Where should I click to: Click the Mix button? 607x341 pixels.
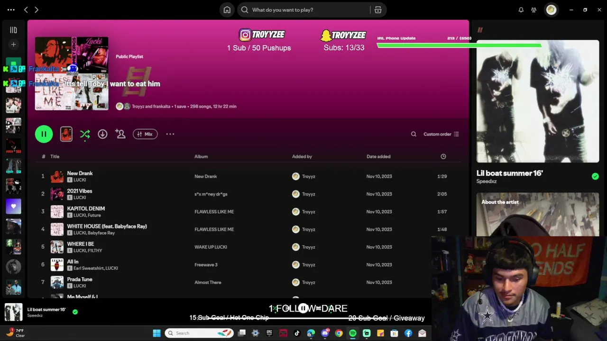tap(145, 134)
